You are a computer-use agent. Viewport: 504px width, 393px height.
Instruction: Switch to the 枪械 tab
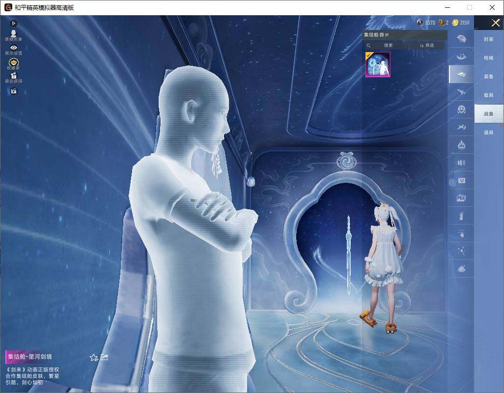489,58
